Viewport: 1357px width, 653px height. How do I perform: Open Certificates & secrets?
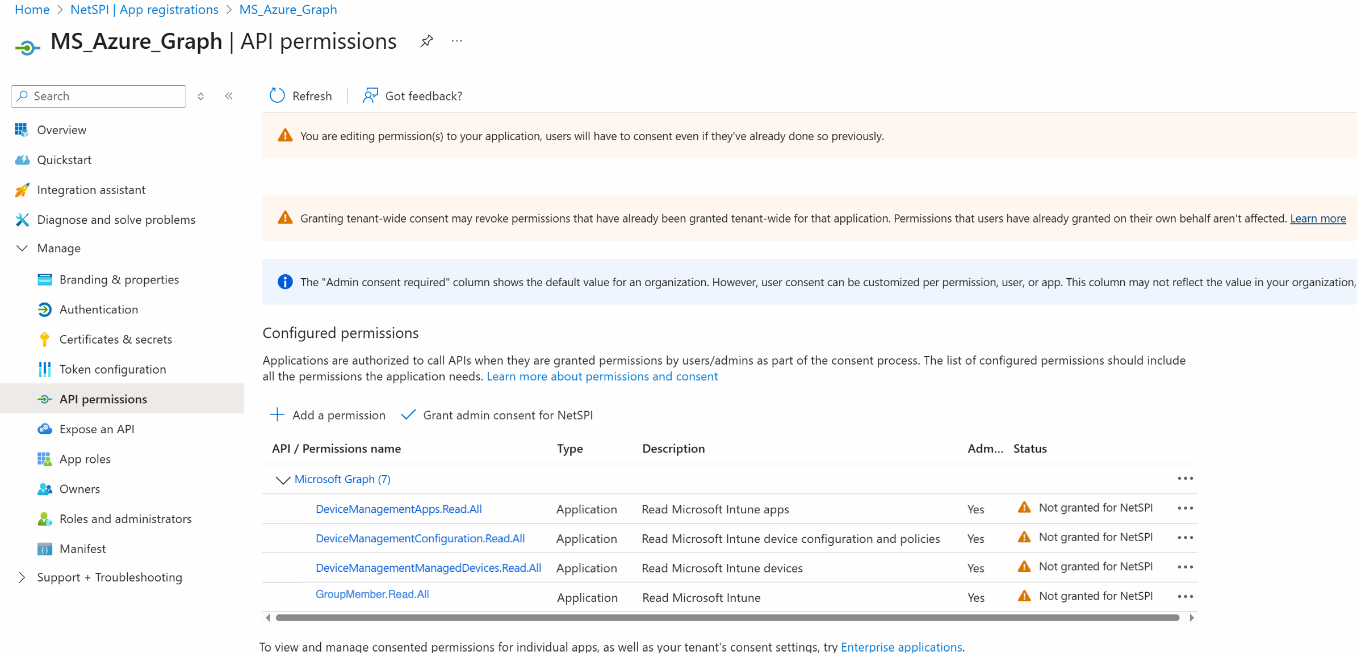(x=115, y=340)
